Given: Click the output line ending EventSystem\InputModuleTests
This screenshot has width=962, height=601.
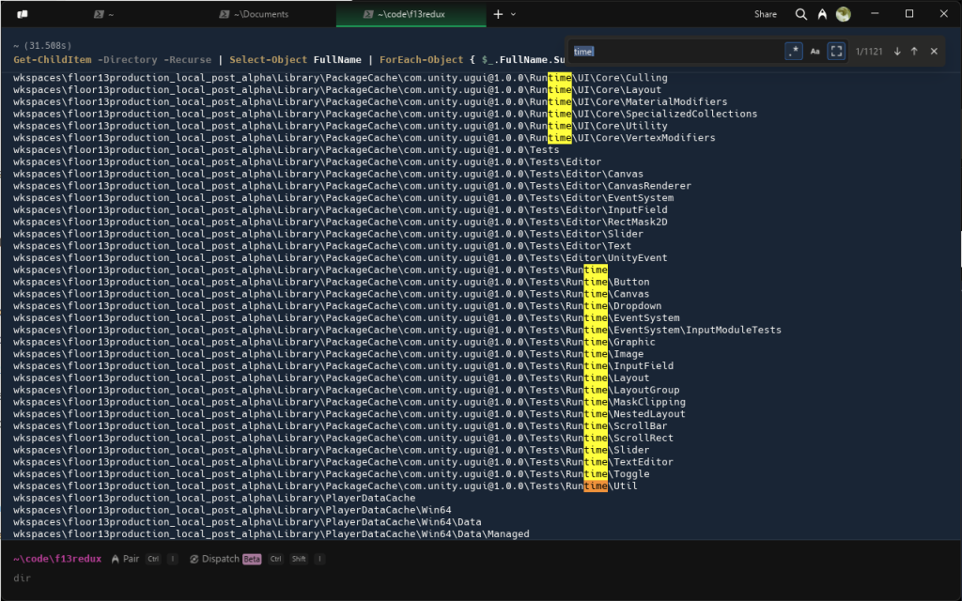Looking at the screenshot, I should click(397, 330).
